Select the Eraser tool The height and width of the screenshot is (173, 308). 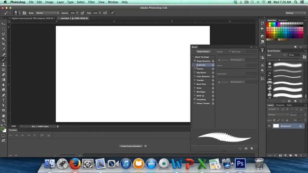(x=3, y=75)
